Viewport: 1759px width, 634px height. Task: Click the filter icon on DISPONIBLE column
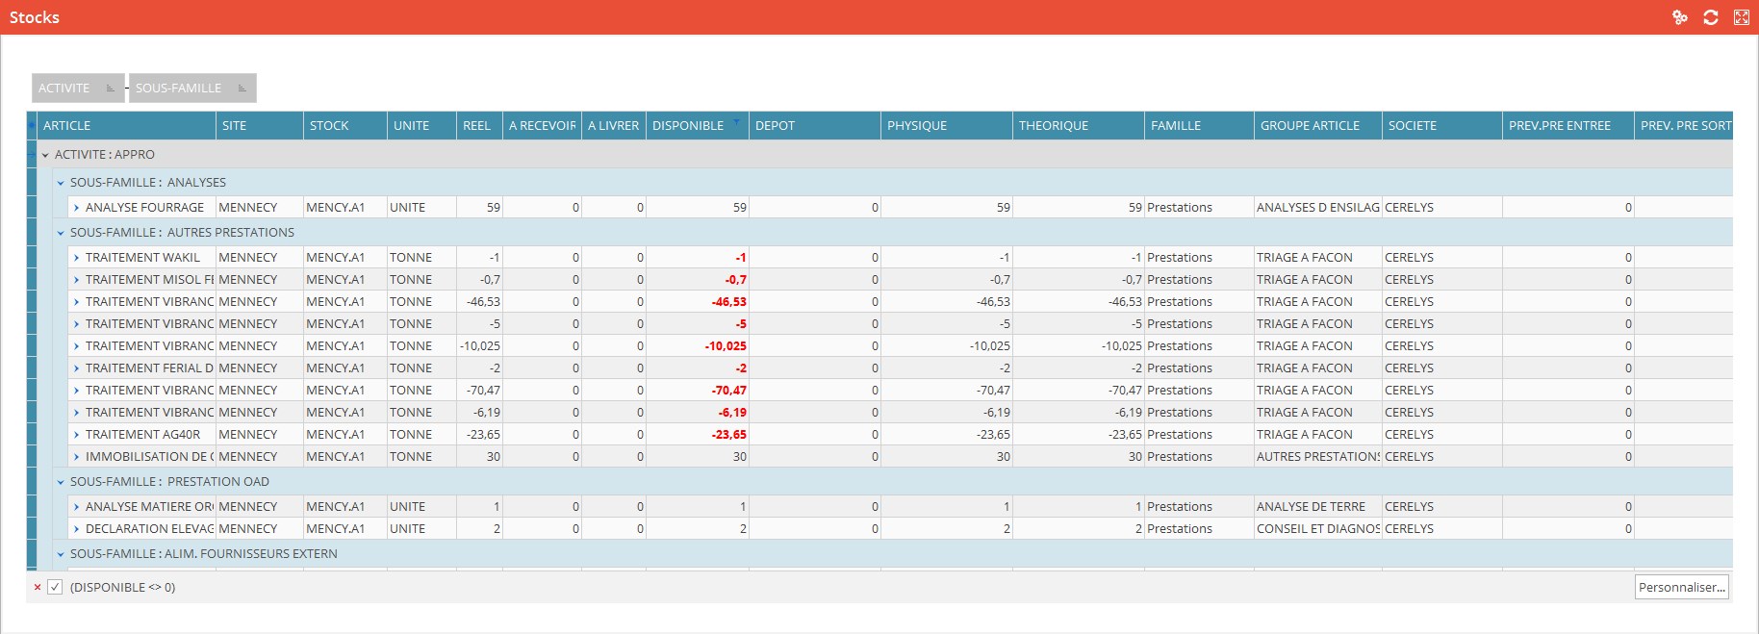point(736,122)
